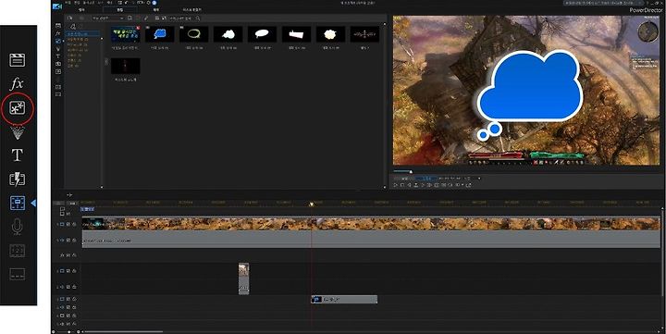Open the content filter dropdown in library toolbar
The image size is (666, 334).
[108, 19]
